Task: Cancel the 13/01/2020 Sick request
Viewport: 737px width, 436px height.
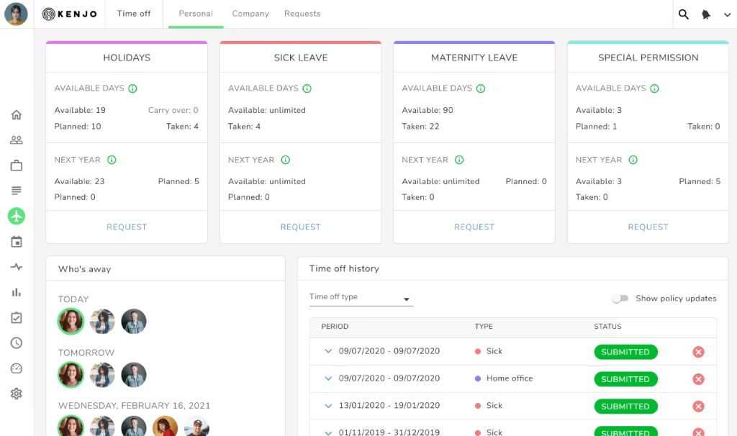Action: point(698,407)
